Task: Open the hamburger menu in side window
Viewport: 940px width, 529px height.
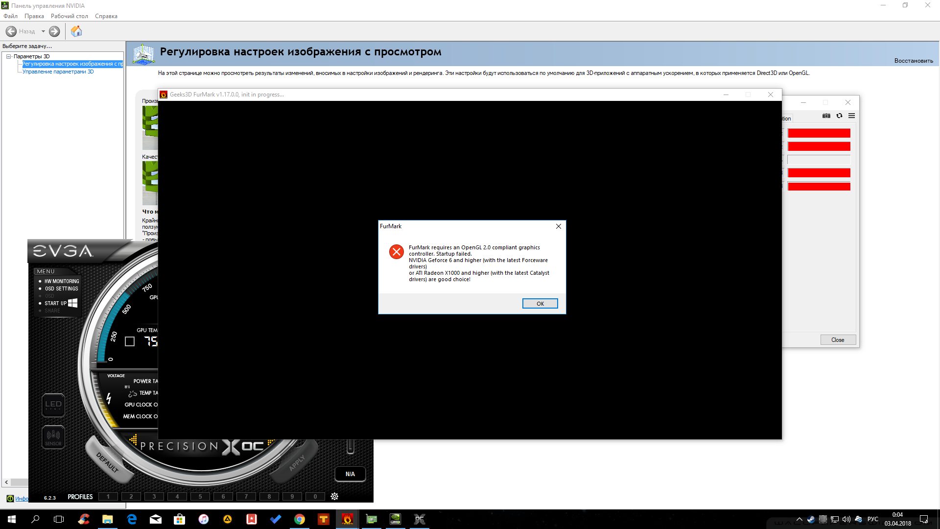Action: pos(852,116)
